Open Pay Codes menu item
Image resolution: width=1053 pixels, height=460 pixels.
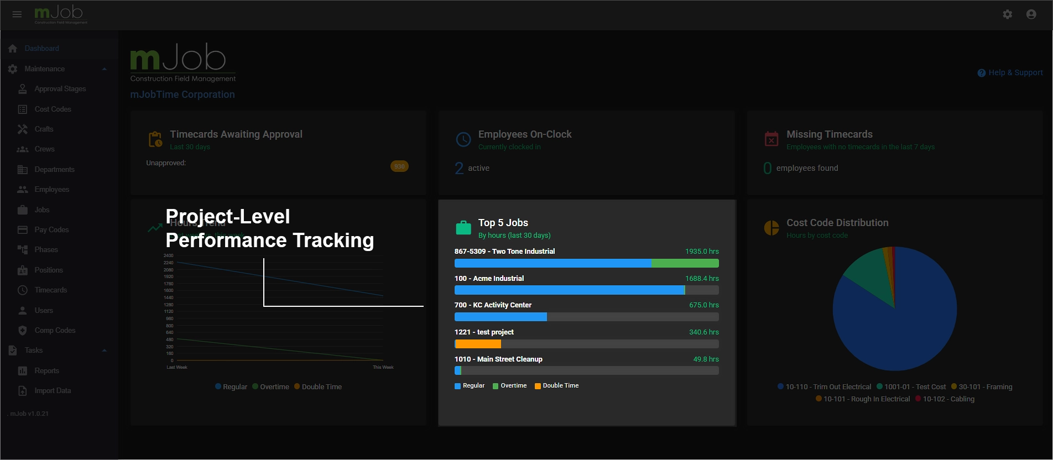52,230
